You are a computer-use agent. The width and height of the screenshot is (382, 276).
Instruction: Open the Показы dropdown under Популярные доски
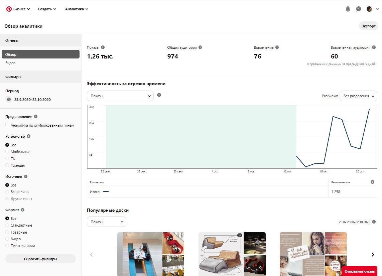[x=107, y=222]
